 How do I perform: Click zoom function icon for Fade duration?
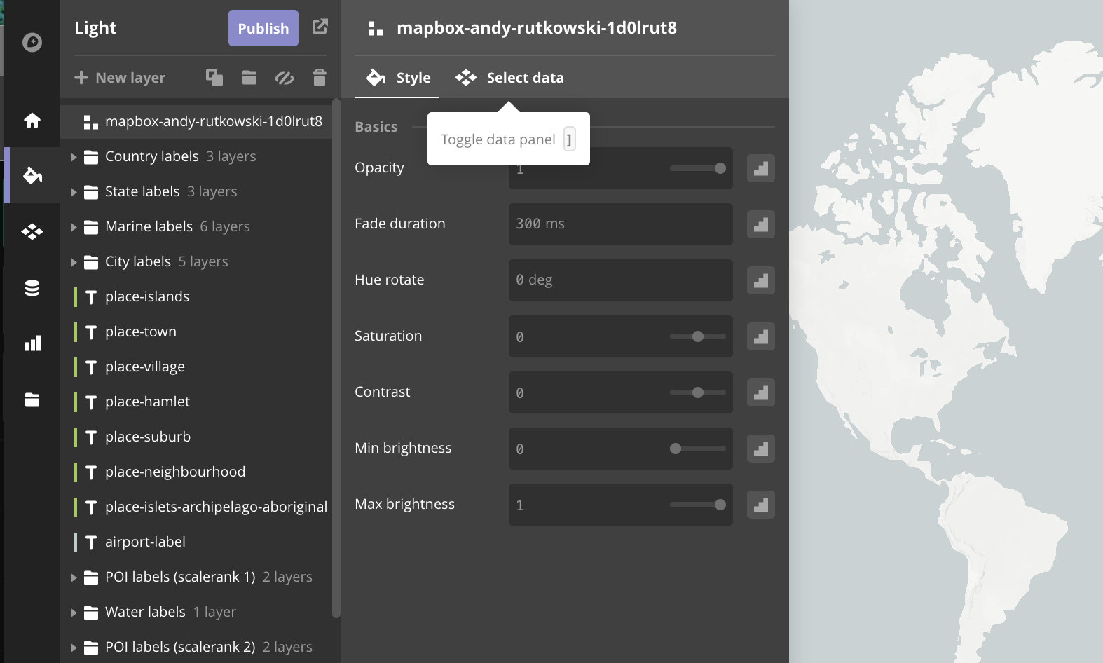tap(761, 224)
